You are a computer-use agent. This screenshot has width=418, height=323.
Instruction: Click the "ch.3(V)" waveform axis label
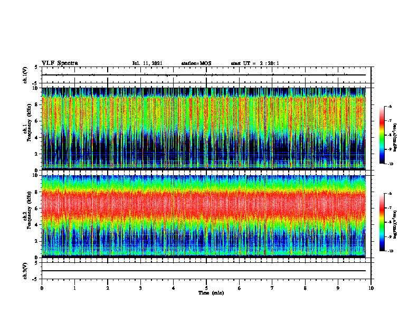click(x=25, y=271)
